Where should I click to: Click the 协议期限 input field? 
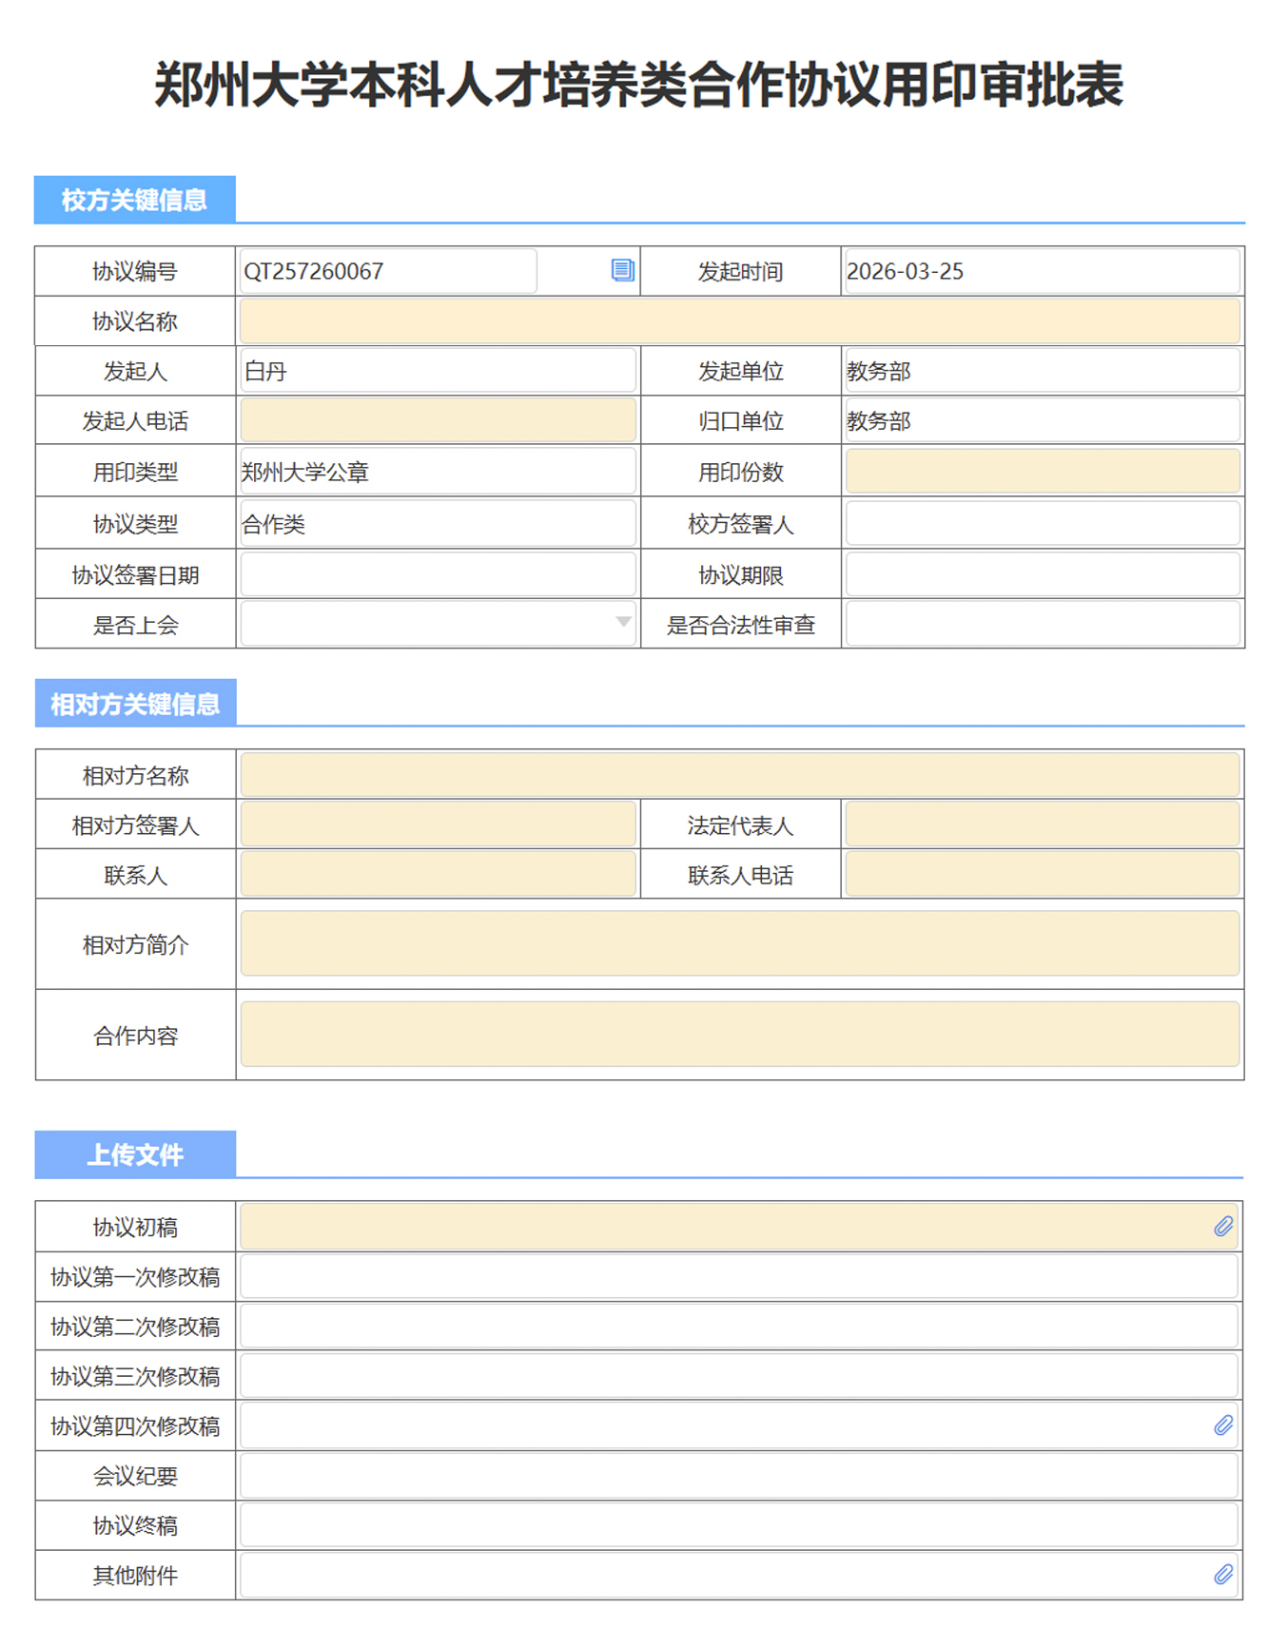tap(1043, 575)
